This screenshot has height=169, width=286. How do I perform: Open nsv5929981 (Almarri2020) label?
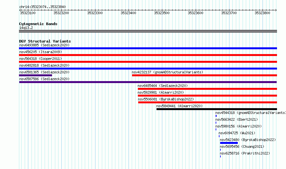click(x=161, y=92)
